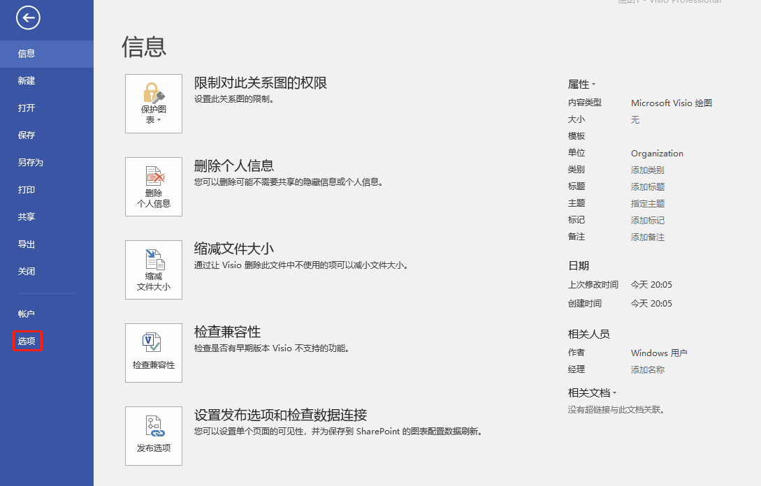Go to 打印 in the sidebar

(x=47, y=190)
